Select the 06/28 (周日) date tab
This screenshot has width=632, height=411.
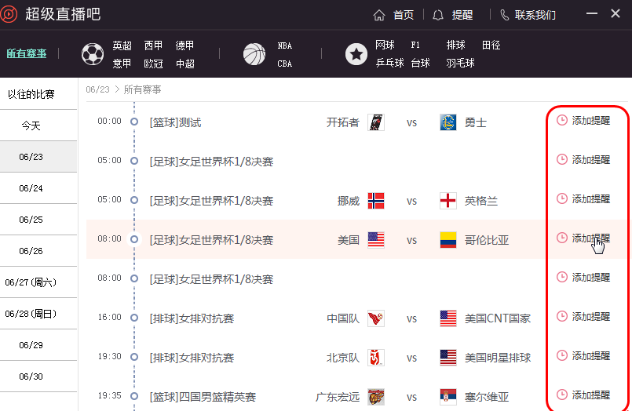pos(38,314)
